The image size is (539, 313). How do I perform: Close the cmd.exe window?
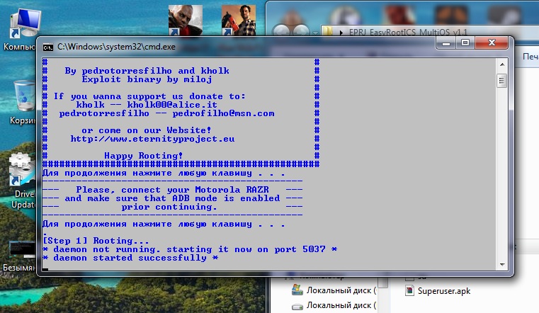[492, 43]
